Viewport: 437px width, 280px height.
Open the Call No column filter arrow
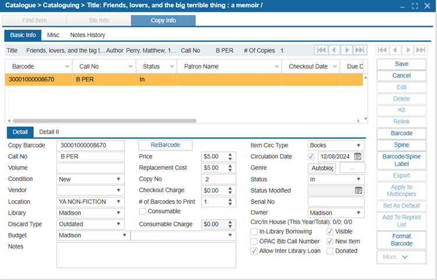point(131,66)
